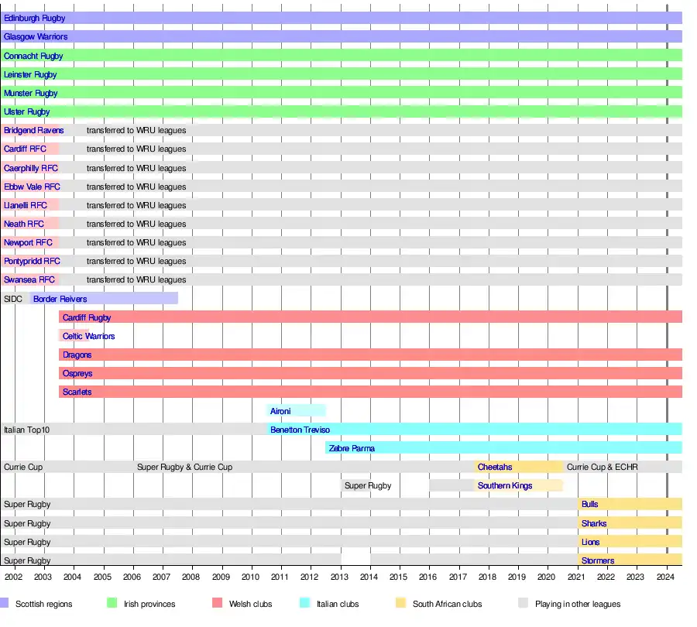Open the Benetton Treviso link

300,430
